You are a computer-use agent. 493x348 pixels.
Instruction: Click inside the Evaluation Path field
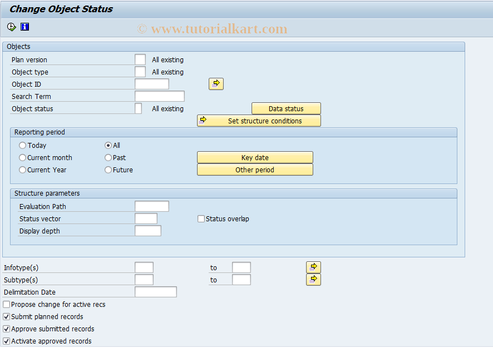coord(151,206)
